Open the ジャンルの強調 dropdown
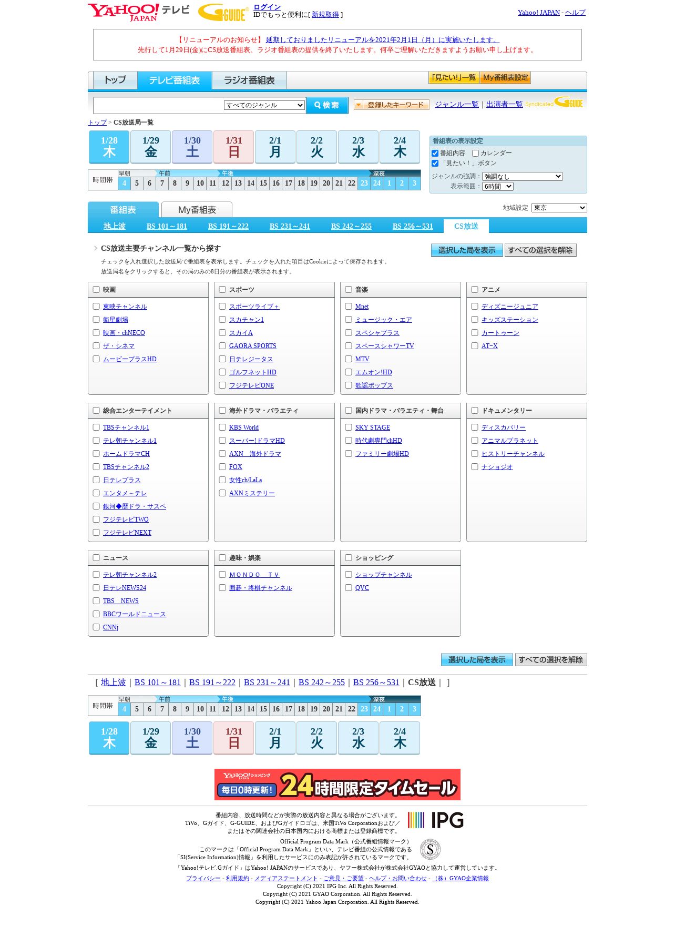 pyautogui.click(x=523, y=177)
